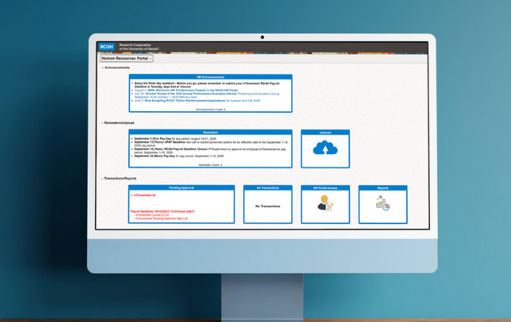This screenshot has width=511, height=322.
Task: Click the Pending Approval tile header
Action: pyautogui.click(x=182, y=187)
